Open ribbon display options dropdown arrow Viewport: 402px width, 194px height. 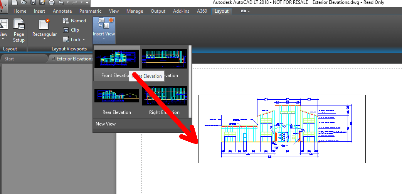point(249,11)
